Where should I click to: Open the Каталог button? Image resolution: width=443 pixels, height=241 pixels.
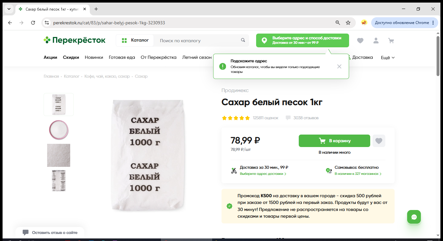(x=135, y=40)
